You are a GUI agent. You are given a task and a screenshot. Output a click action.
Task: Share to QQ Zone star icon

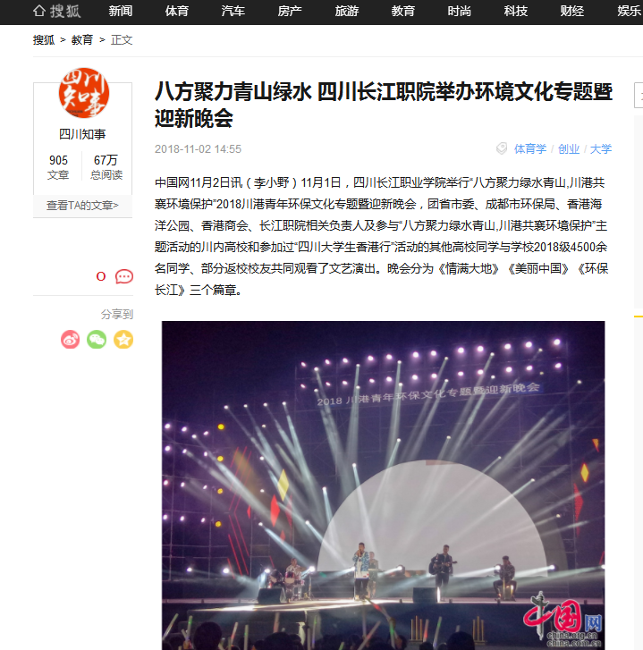[123, 340]
